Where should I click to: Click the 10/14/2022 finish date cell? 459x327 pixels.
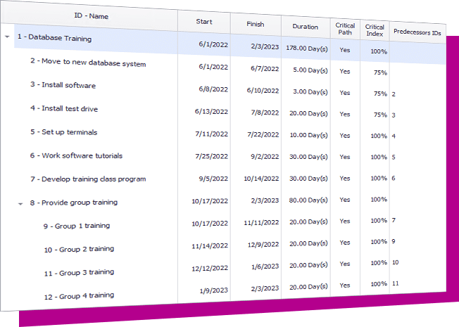[x=261, y=179]
